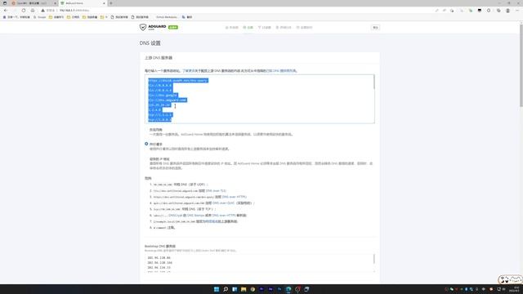Open the DNS Stamps link in examples
Viewport: 523px width, 294px height.
(195, 216)
